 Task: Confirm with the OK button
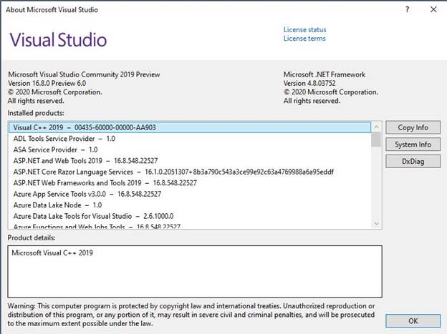(413, 321)
